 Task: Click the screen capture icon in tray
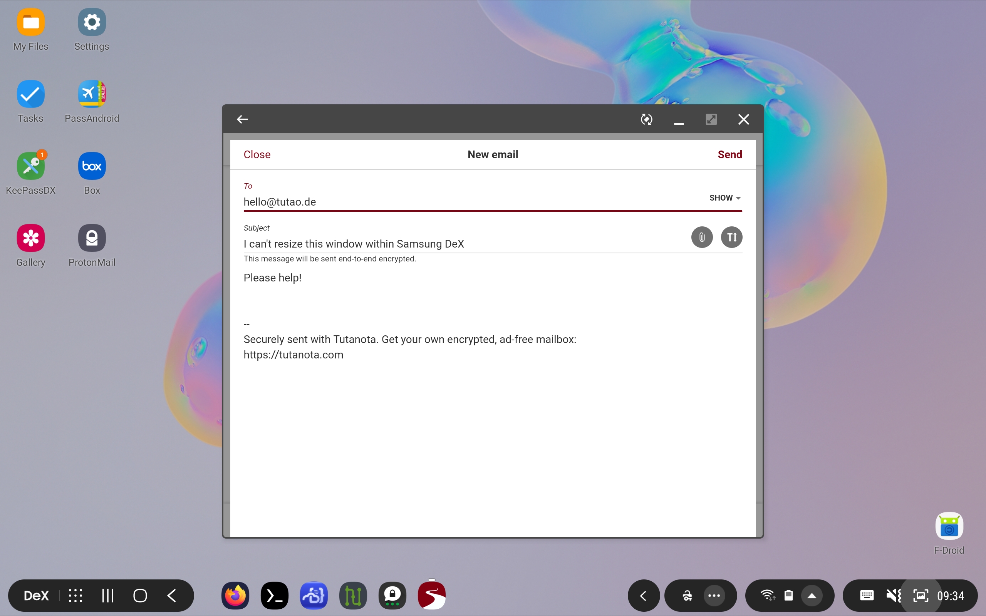click(921, 596)
